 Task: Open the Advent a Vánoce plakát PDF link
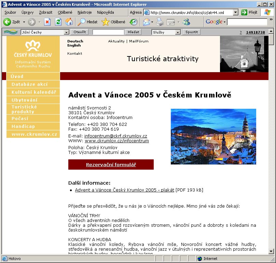[x=124, y=190]
